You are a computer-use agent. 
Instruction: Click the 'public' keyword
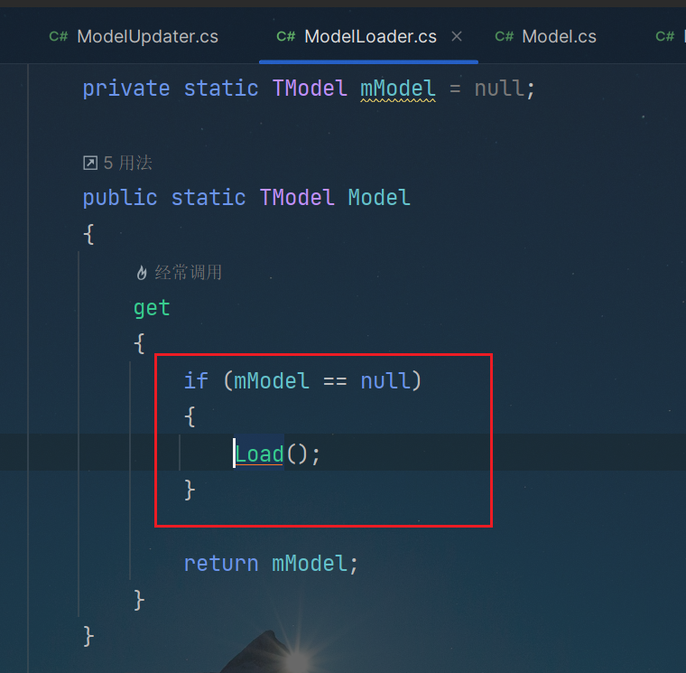[x=120, y=198]
